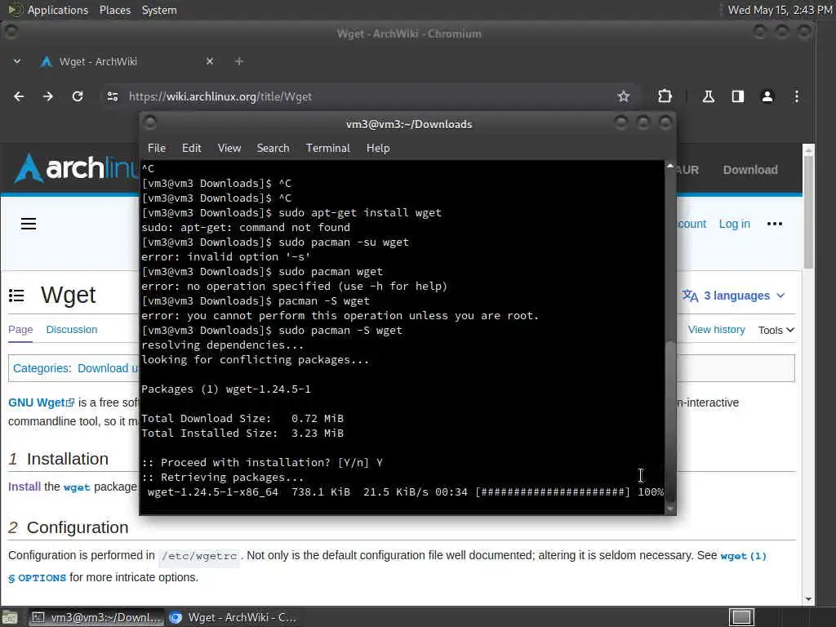Screen dimensions: 836x627
Task: Click the browser page scroll-down arrow
Action: tap(808, 598)
